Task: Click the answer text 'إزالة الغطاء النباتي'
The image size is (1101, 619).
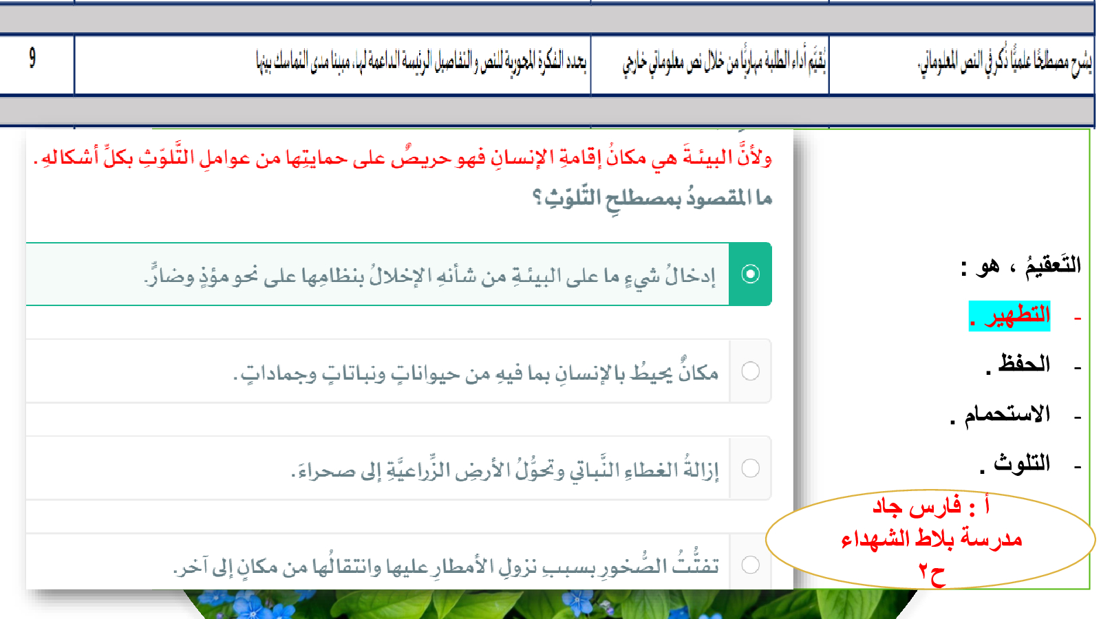Action: click(504, 470)
